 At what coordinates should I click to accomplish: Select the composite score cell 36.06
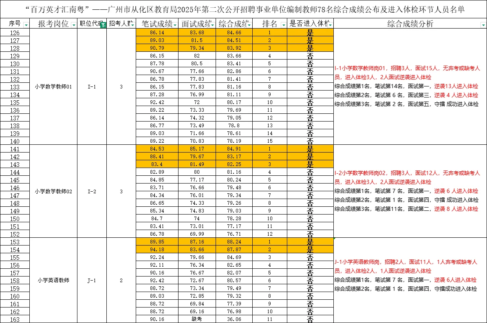point(234,319)
